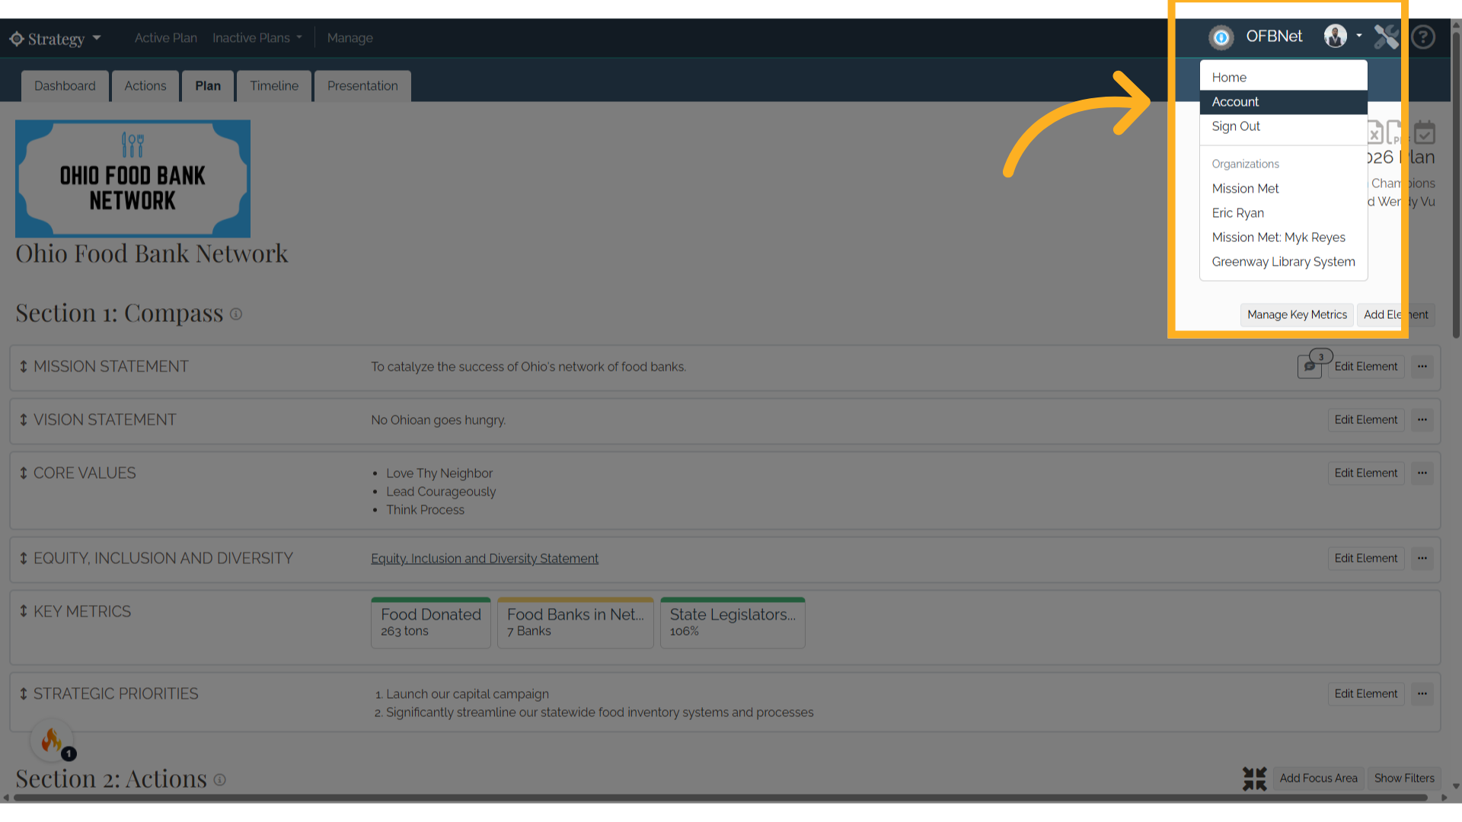This screenshot has width=1462, height=822.
Task: Open the help question mark icon
Action: point(1422,37)
